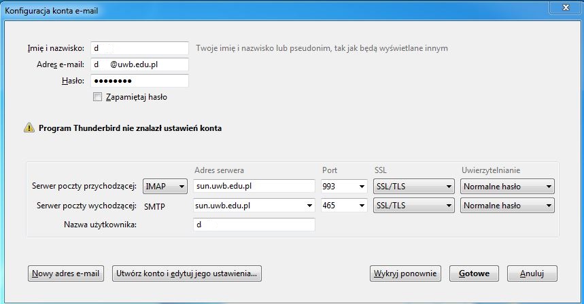Click the 'Port' column header

pyautogui.click(x=330, y=170)
